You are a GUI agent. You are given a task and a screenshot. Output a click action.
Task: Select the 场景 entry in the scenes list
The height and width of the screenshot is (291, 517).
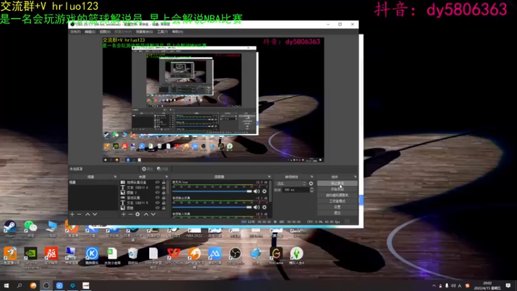pyautogui.click(x=93, y=182)
